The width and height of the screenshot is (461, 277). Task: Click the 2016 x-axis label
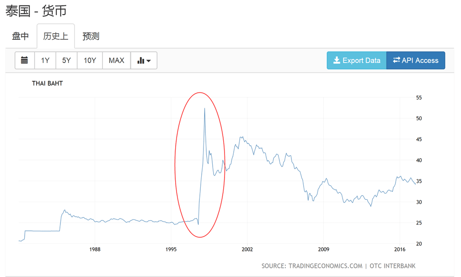point(399,249)
